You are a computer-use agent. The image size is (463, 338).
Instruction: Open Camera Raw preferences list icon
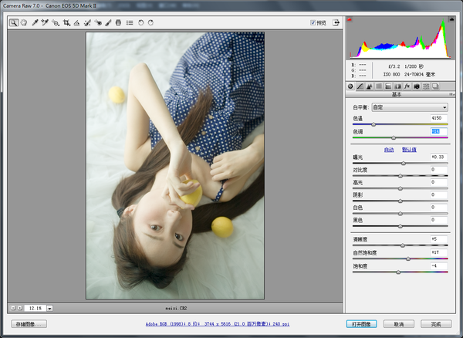pos(129,23)
